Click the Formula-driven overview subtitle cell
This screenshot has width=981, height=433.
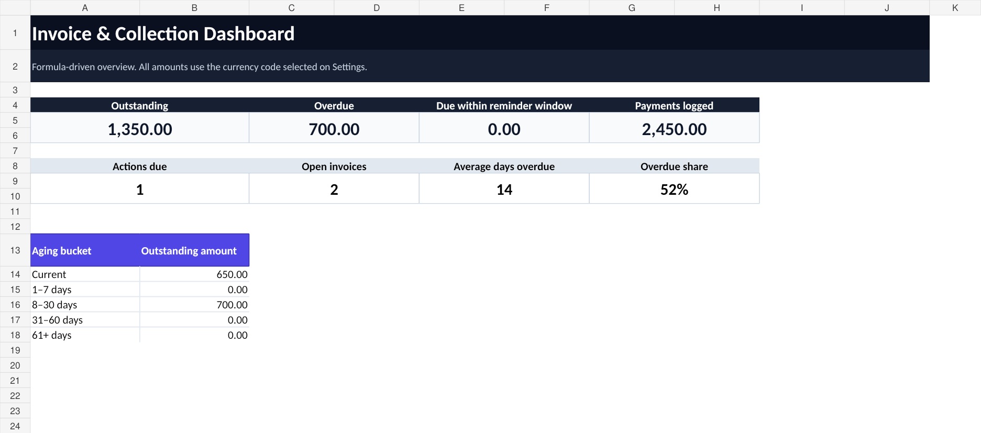pos(480,66)
